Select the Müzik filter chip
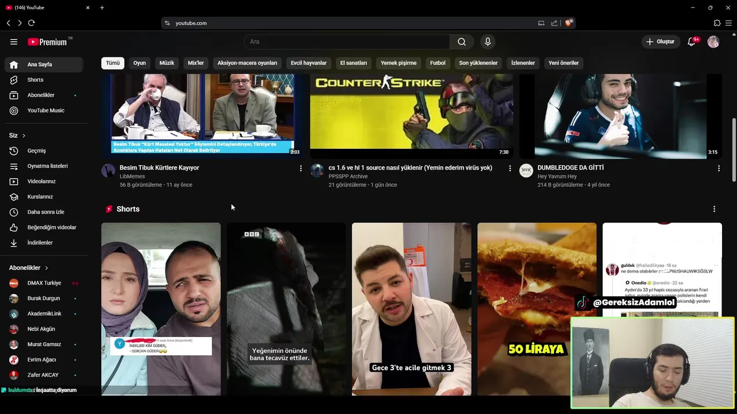Image resolution: width=737 pixels, height=414 pixels. click(x=166, y=63)
